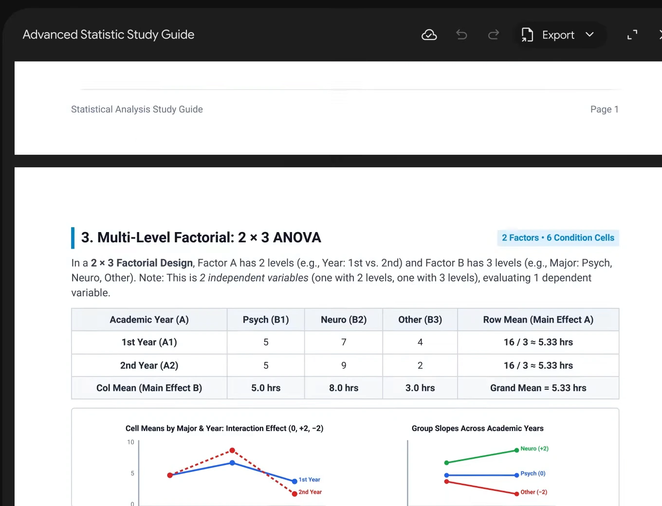This screenshot has height=506, width=662.
Task: Select the 'Row Mean (Main Effect A)' header
Action: tap(538, 320)
